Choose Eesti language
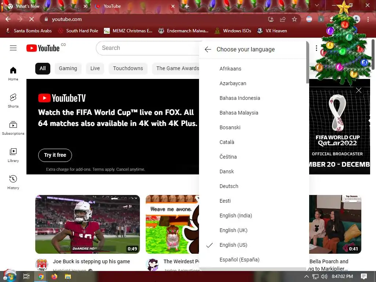The image size is (376, 282). click(253, 201)
